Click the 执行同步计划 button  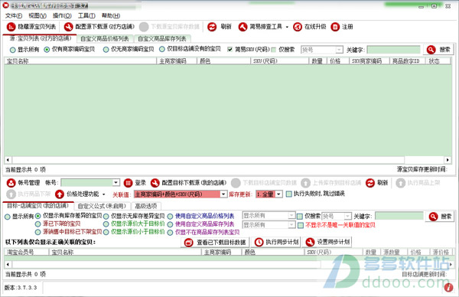[x=277, y=242]
